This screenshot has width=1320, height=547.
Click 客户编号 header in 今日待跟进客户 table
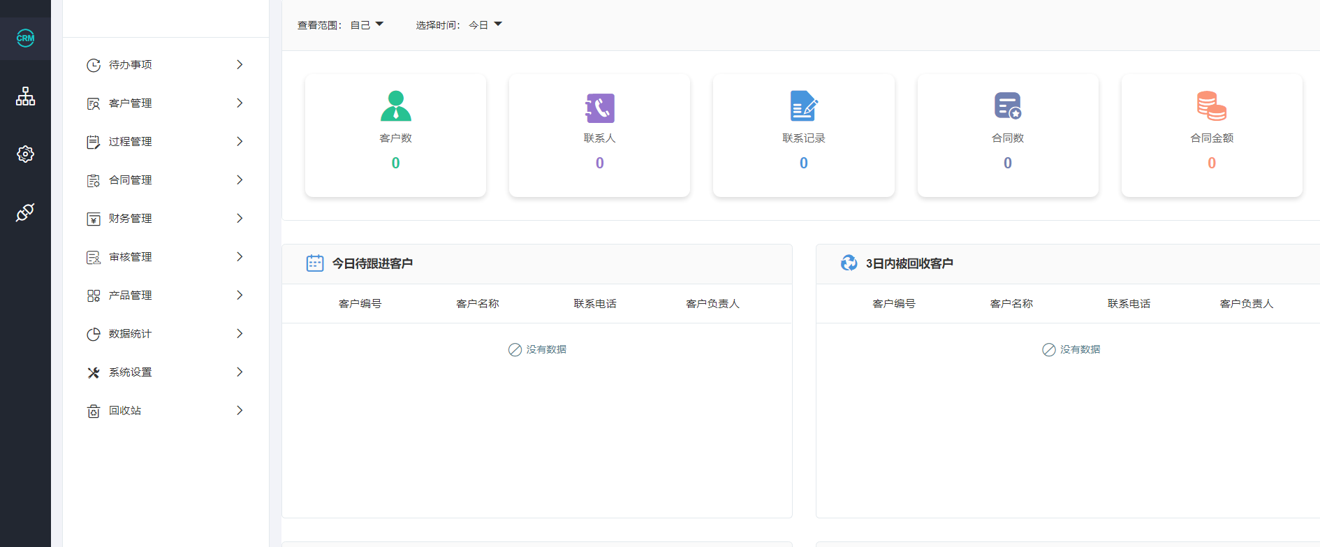[360, 303]
